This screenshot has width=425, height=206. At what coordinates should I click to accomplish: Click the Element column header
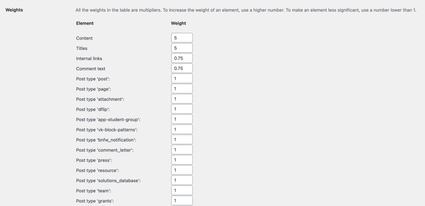point(85,24)
